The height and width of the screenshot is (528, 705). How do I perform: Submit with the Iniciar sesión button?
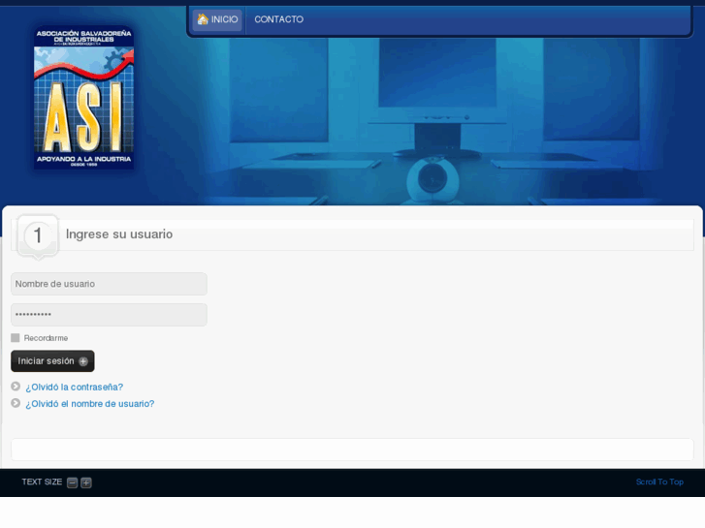tap(52, 361)
